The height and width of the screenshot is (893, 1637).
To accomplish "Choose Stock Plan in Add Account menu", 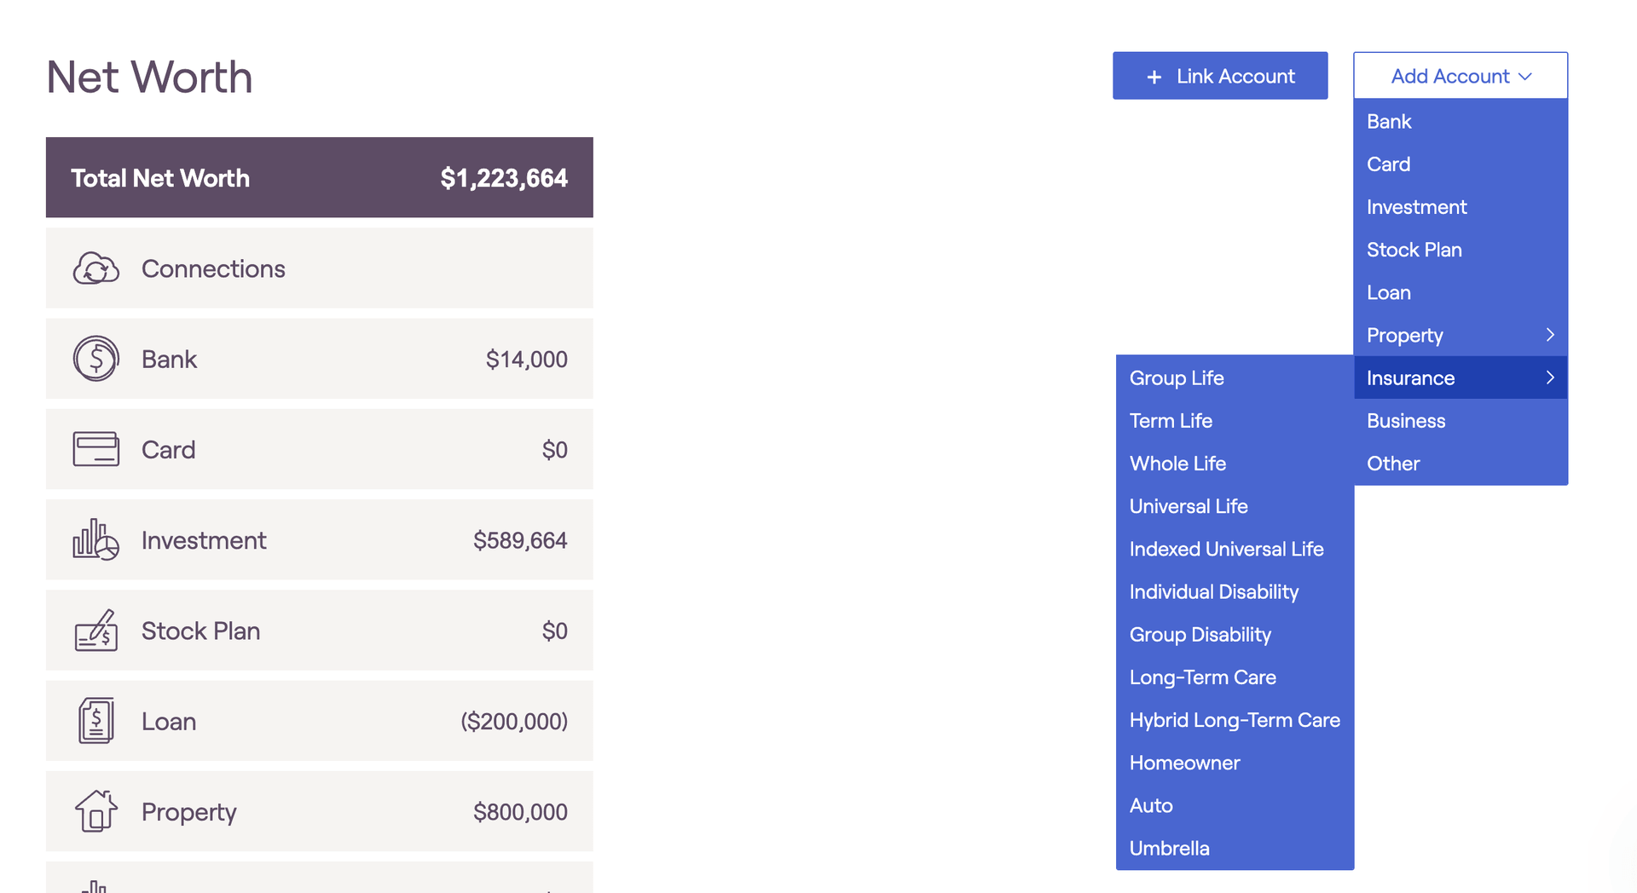I will click(1414, 250).
